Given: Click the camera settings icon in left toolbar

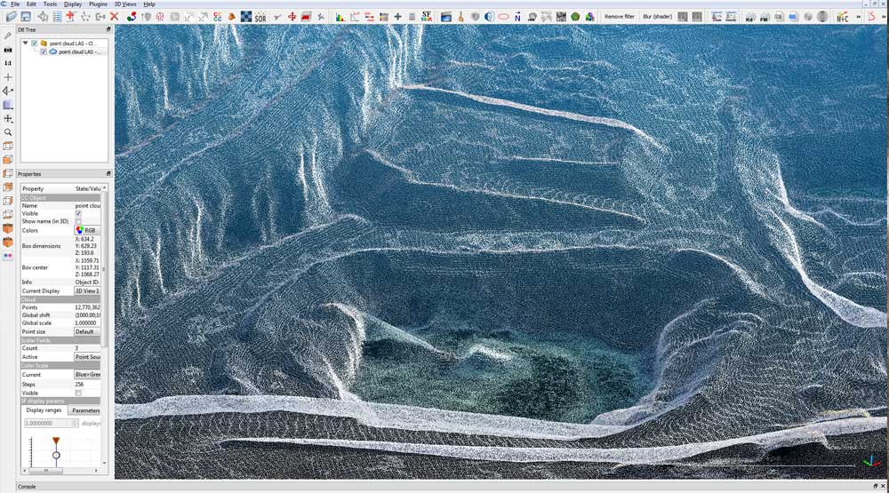Looking at the screenshot, I should point(8,50).
